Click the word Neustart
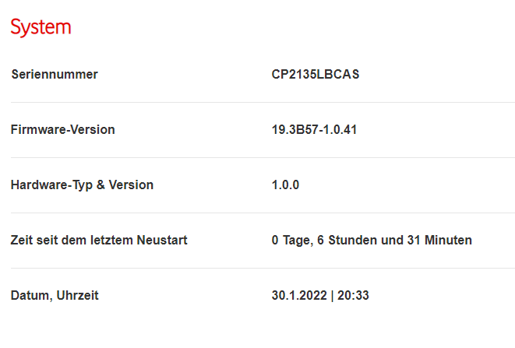 click(x=161, y=241)
